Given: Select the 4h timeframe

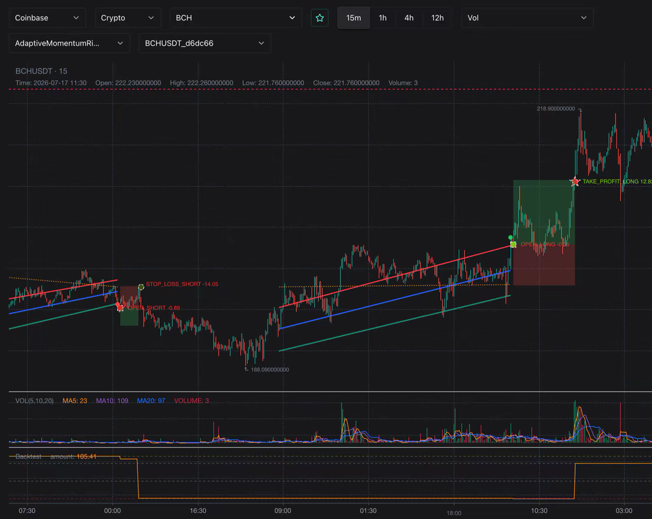Looking at the screenshot, I should click(409, 18).
